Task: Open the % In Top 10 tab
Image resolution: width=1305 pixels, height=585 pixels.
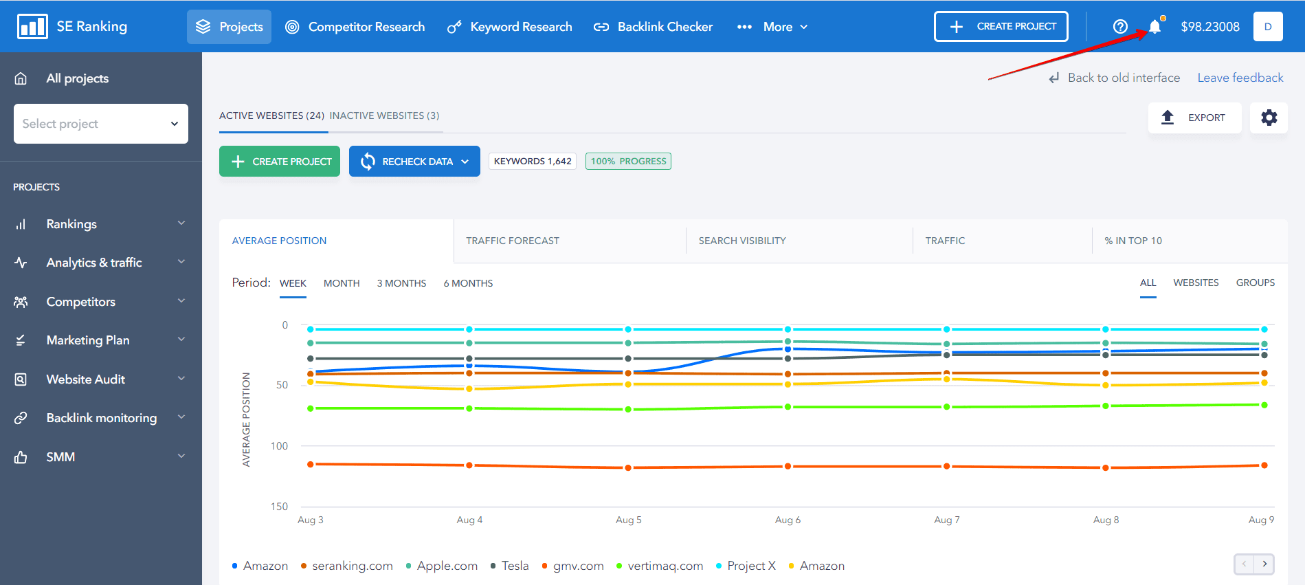Action: point(1133,241)
